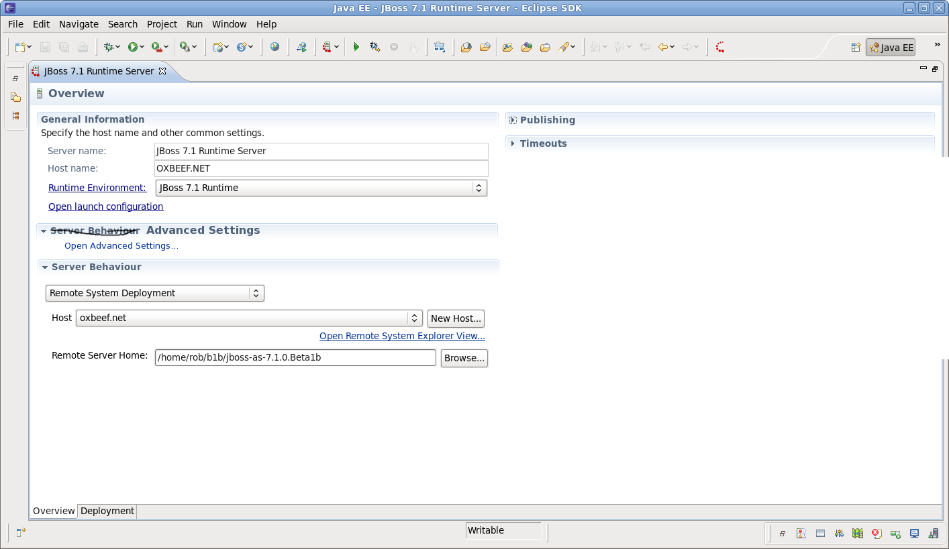949x549 pixels.
Task: Click the Debug bug toolbar icon
Action: point(108,47)
